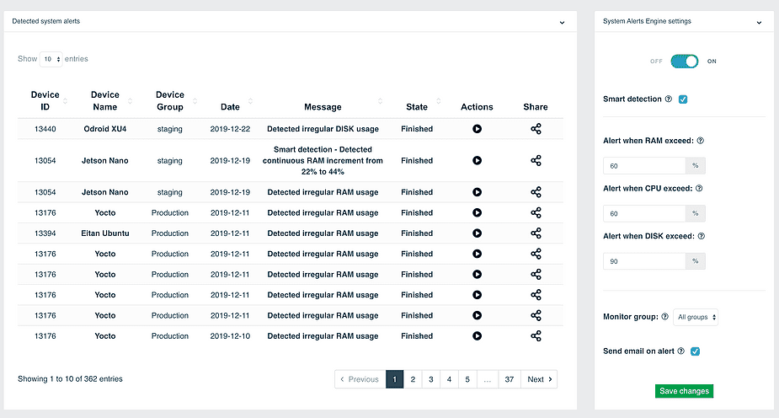Click Detected irregular DISK usage message

(323, 129)
